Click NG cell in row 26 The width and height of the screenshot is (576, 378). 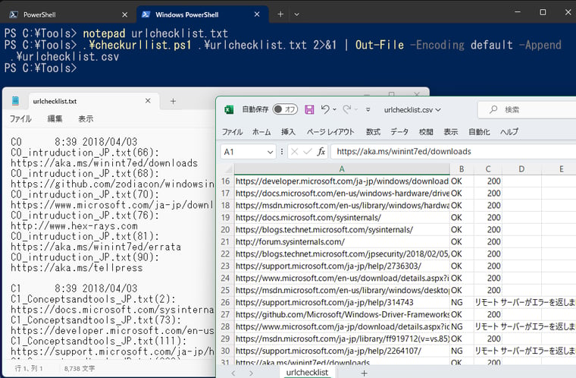(x=462, y=302)
